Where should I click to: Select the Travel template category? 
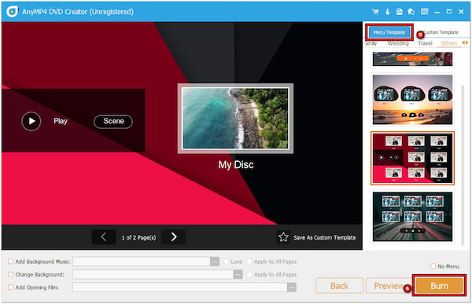tap(425, 43)
